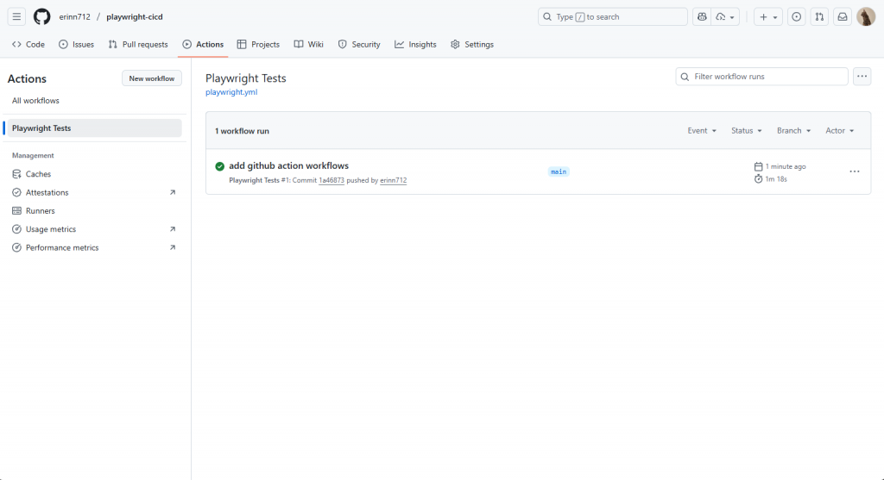
Task: Open the Projects tab
Action: click(x=258, y=45)
